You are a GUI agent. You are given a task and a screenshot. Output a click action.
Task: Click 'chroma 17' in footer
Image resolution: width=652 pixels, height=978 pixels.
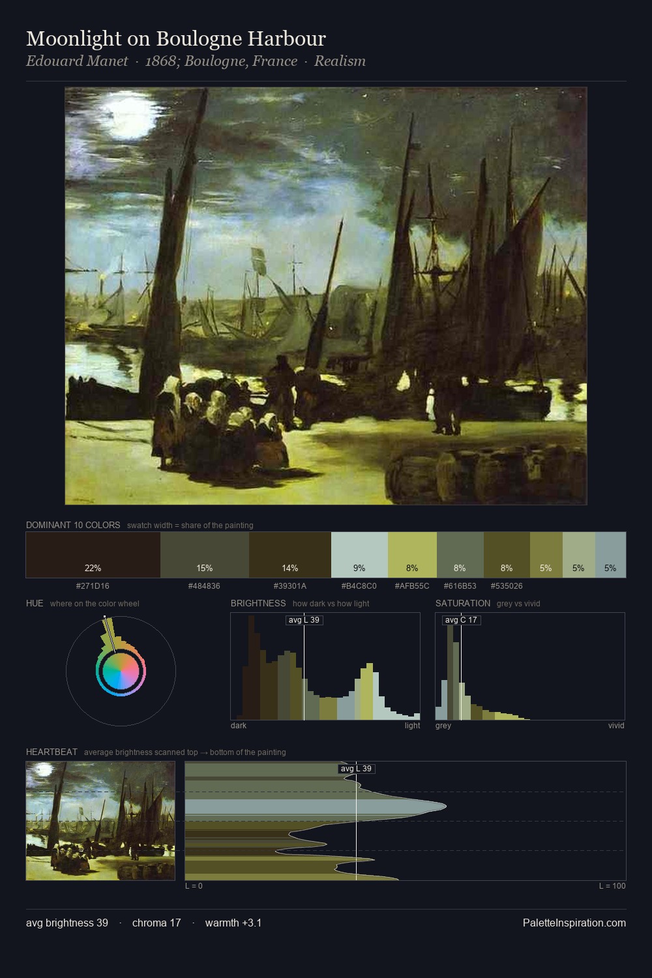156,923
